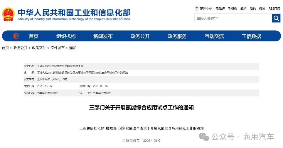Open the 组织机构 menu item
Image resolution: width=283 pixels, height=148 pixels.
click(66, 36)
